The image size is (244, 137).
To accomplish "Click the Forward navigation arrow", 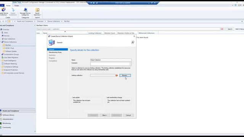I will [x=3, y=21].
